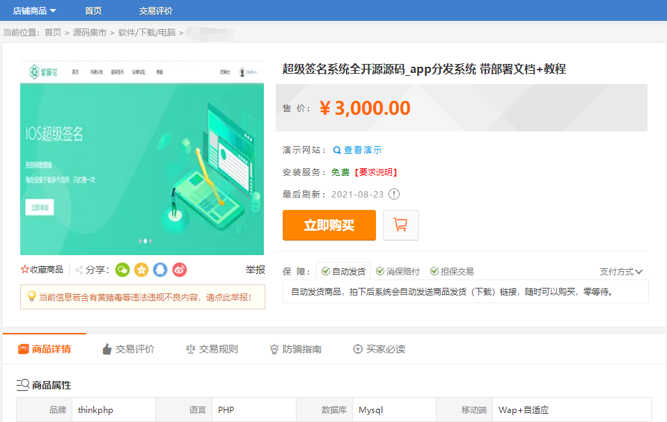Viewport: 667px width, 422px height.
Task: Click the magnifier icon next to 查看演示
Action: click(x=336, y=149)
